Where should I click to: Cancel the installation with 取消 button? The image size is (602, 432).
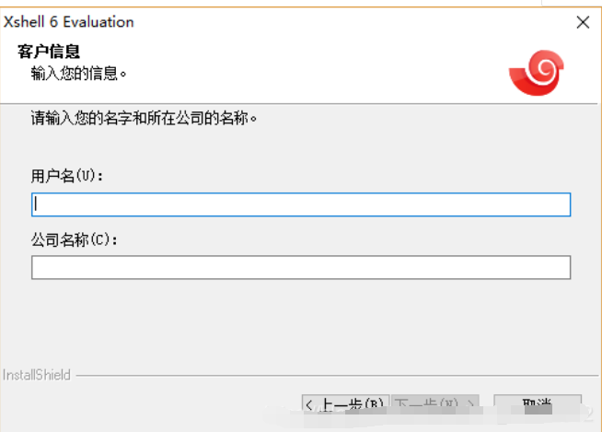[537, 404]
